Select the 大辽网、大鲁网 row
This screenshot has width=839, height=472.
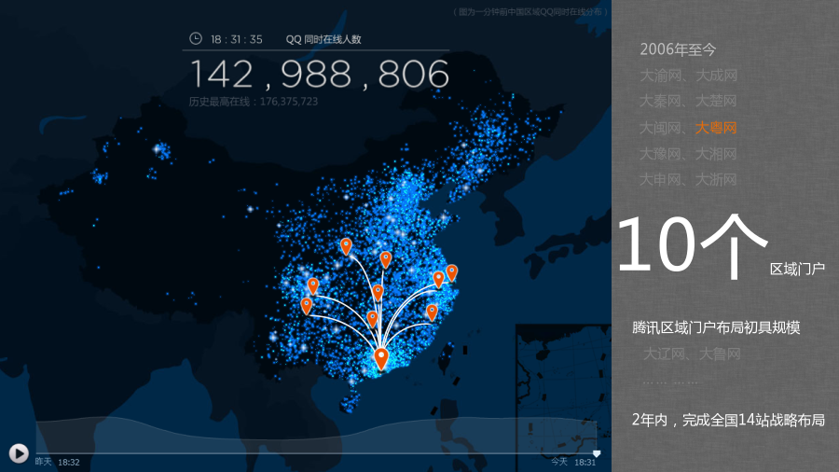point(692,354)
